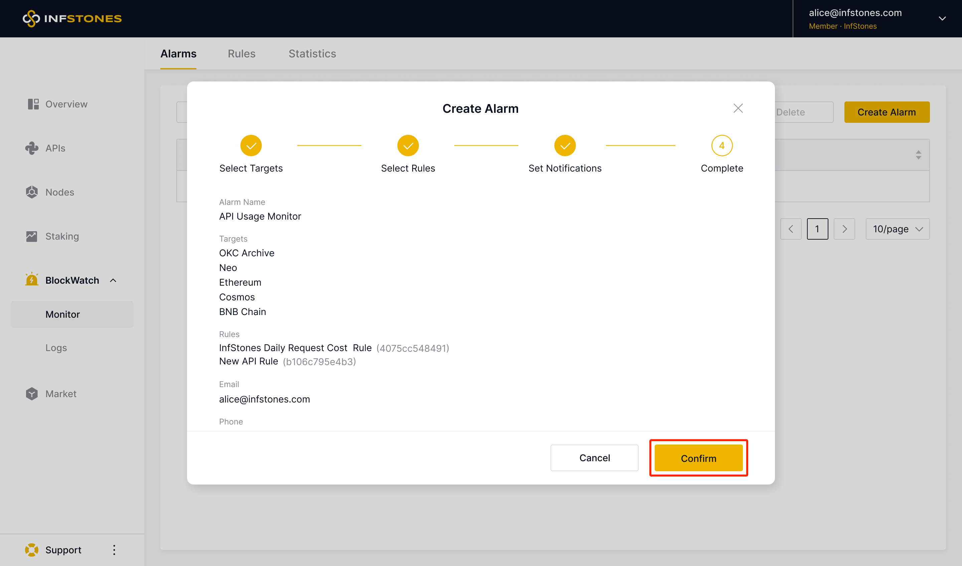Open the three-dot menu beside Support
Screen dimensions: 962x566
point(114,550)
